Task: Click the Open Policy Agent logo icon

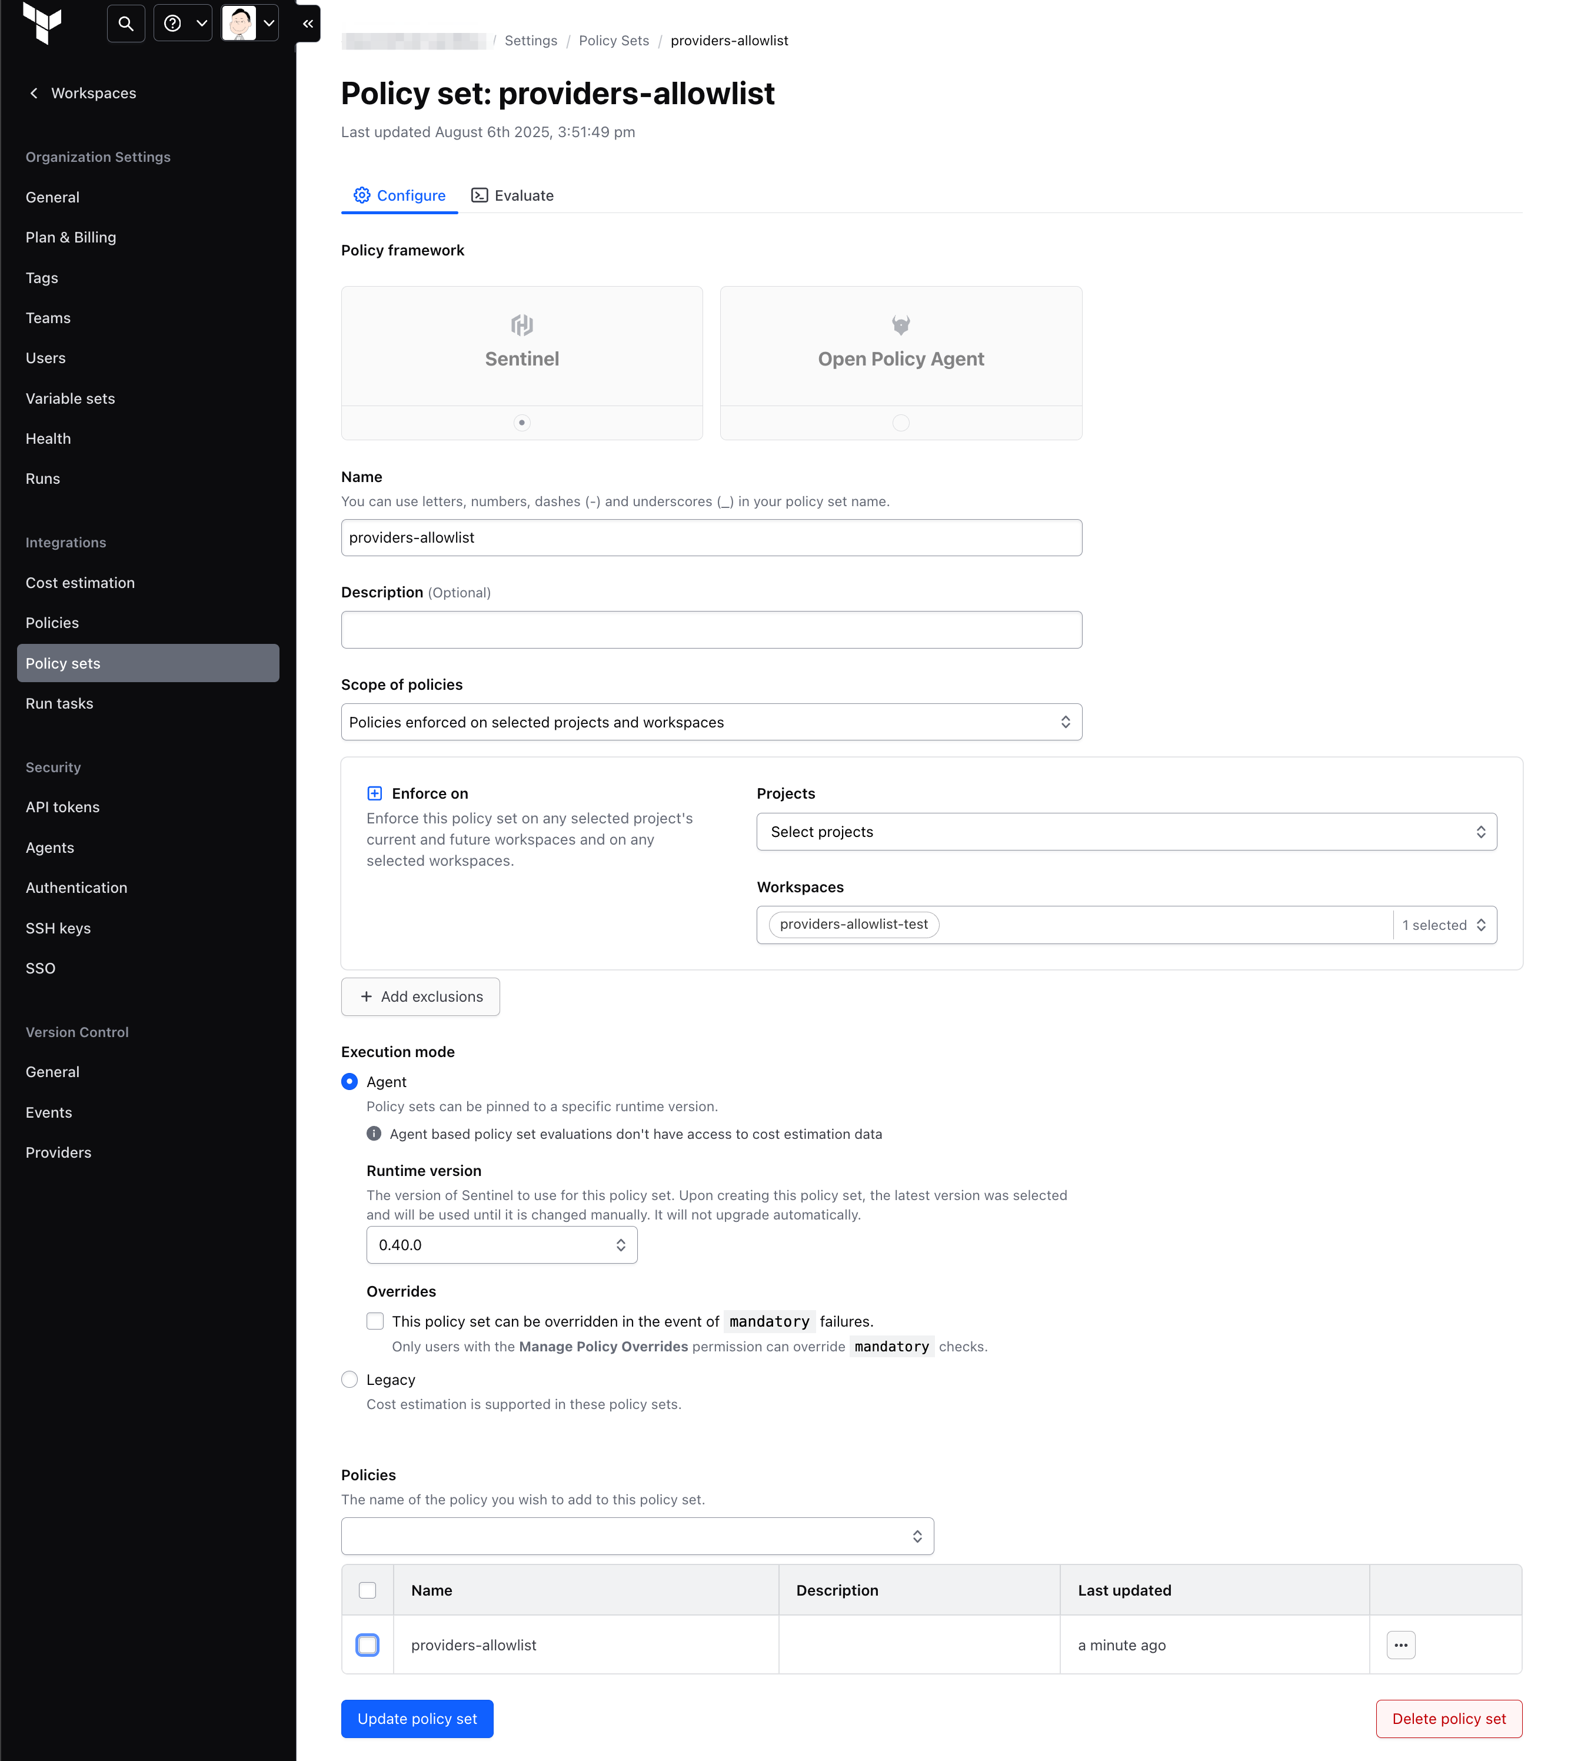Action: (901, 325)
